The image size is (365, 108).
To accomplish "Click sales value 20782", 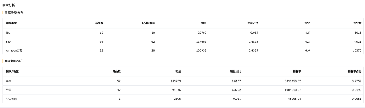I will pyautogui.click(x=202, y=33).
